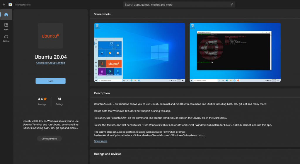The height and width of the screenshot is (164, 300).
Task: Click the Ratings and reviews heading
Action: [x=108, y=154]
